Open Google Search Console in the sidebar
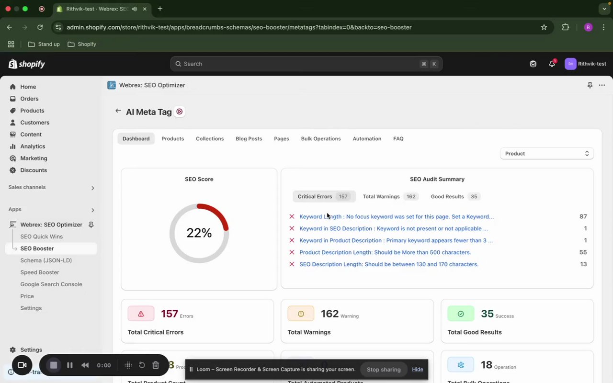Viewport: 613px width, 383px height. pyautogui.click(x=51, y=284)
